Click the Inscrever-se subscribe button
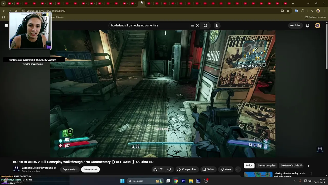 pyautogui.click(x=90, y=169)
